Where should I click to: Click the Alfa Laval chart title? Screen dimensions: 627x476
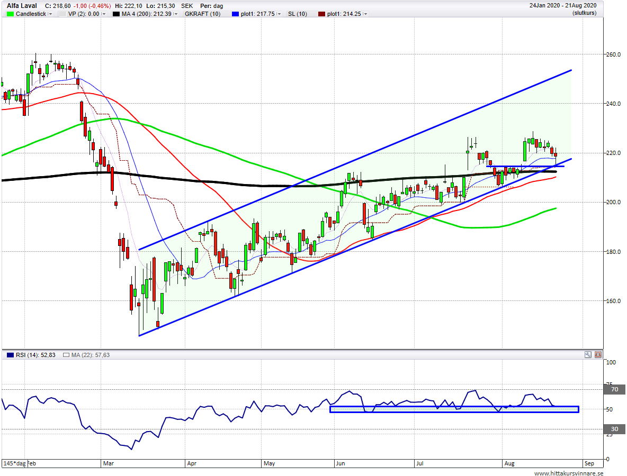click(x=22, y=6)
